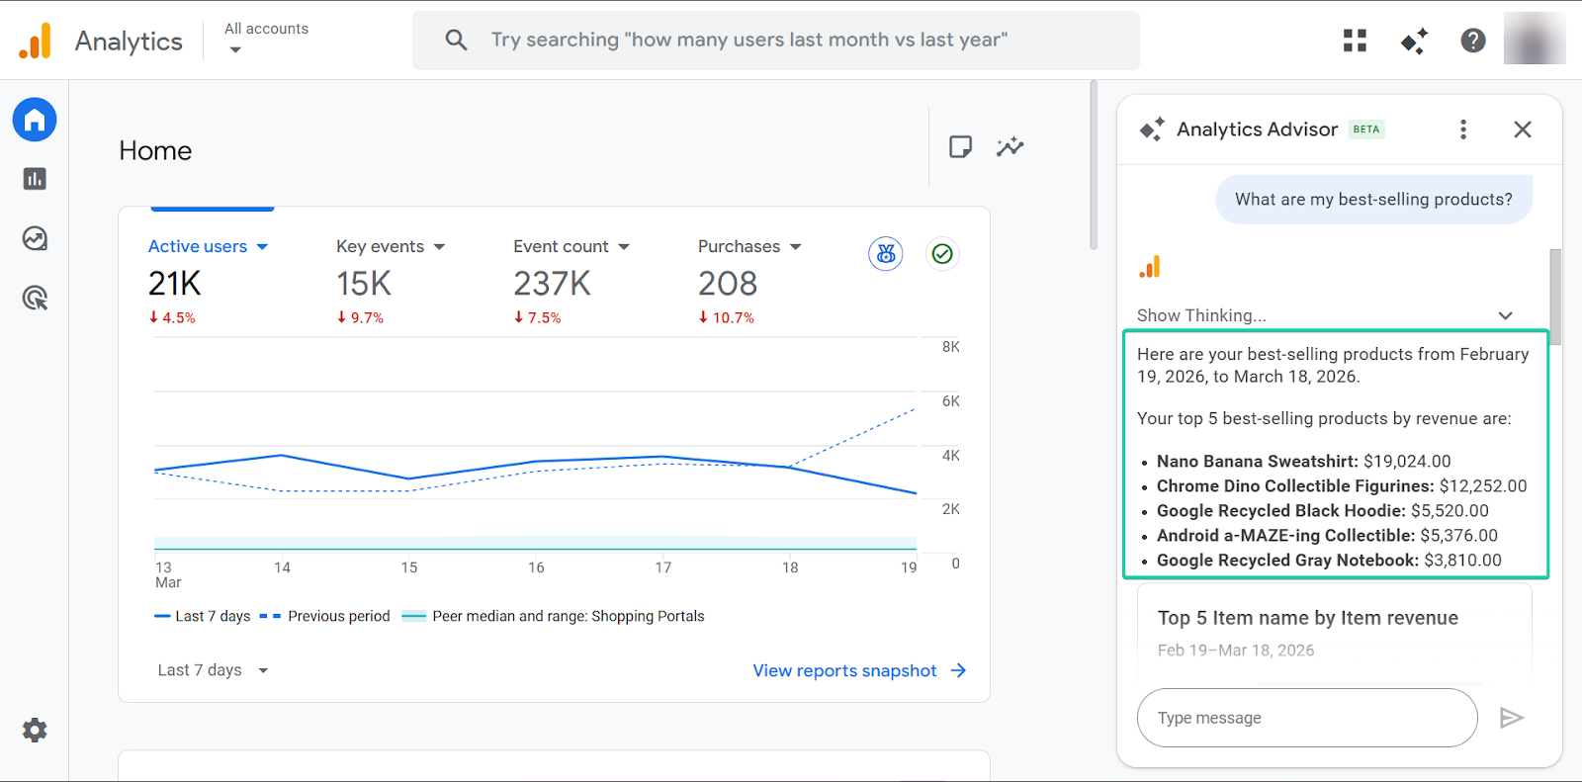1582x782 pixels.
Task: Click the Google Analytics logo
Action: click(x=36, y=41)
